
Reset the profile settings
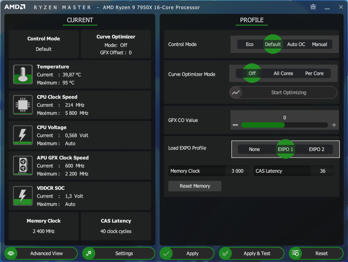pyautogui.click(x=316, y=253)
